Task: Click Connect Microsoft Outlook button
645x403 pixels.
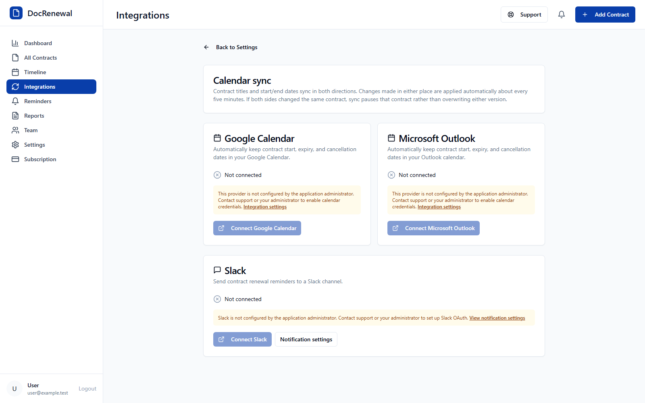Action: pos(433,228)
